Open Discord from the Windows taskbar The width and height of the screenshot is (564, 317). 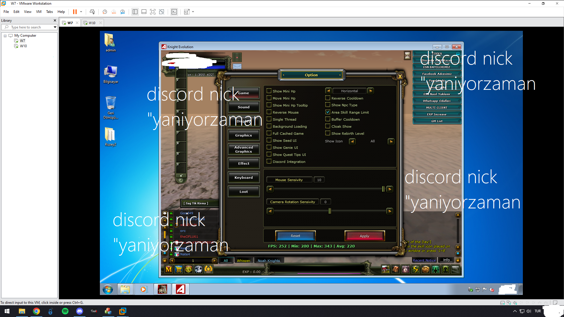pos(80,311)
